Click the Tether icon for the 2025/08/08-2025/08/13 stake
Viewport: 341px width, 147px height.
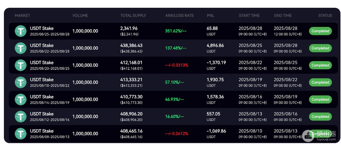[x=21, y=134]
